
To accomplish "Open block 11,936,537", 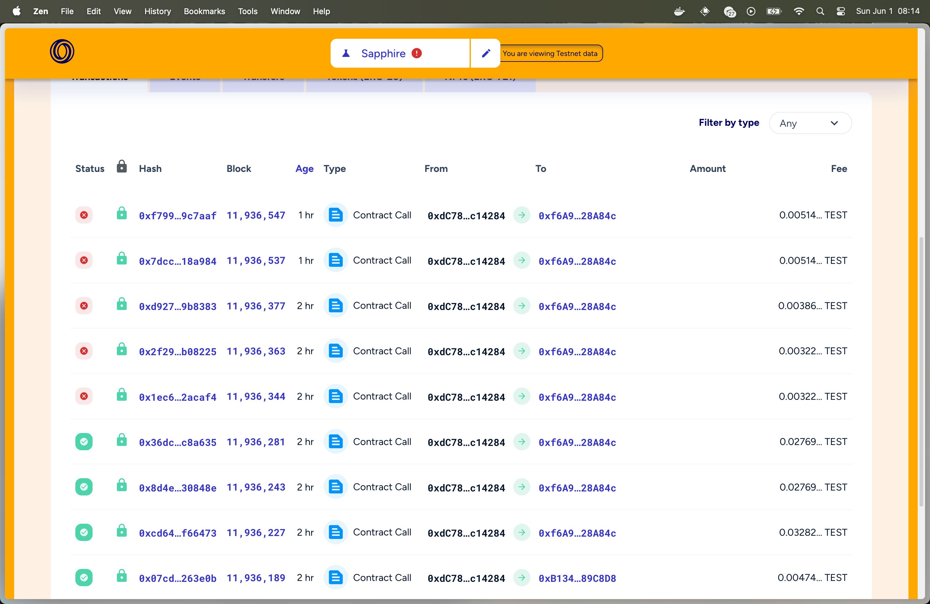I will click(256, 260).
